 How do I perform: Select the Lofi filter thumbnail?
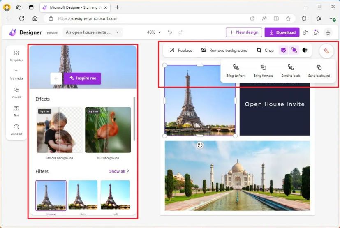point(115,195)
